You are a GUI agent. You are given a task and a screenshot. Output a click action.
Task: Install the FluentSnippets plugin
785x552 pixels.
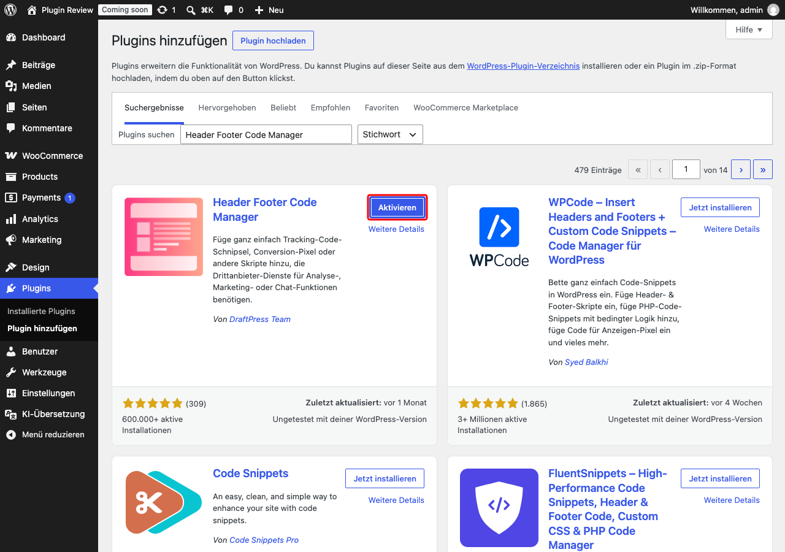coord(720,478)
